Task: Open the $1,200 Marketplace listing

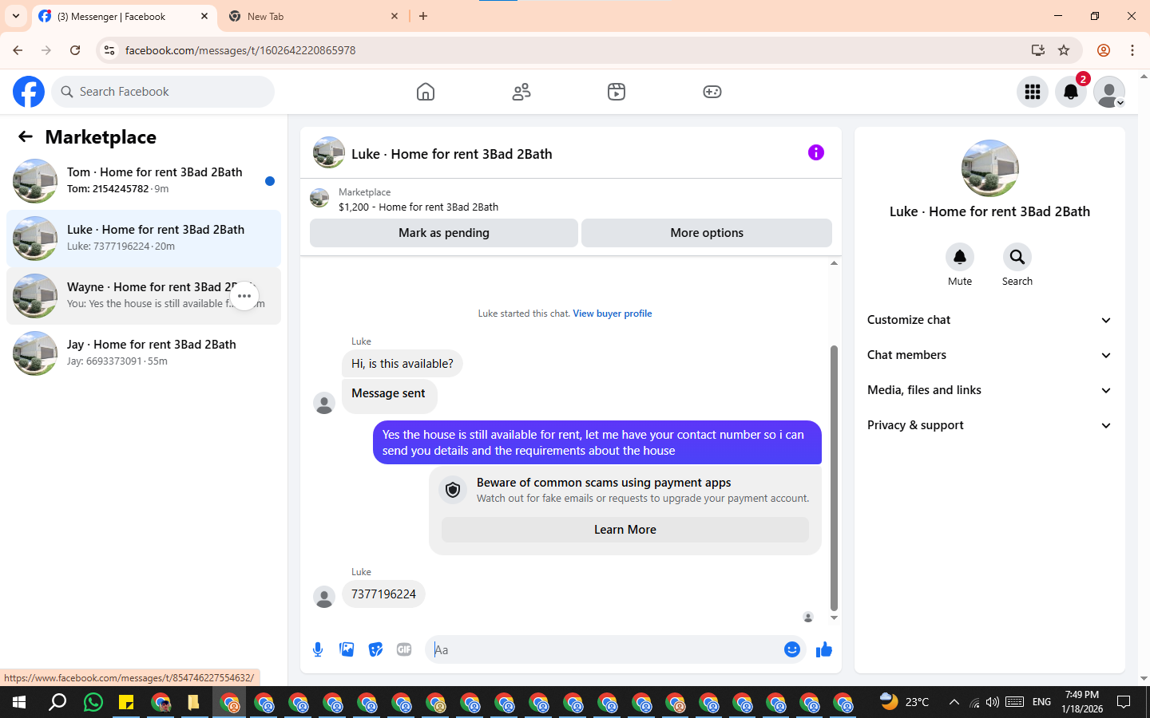Action: point(418,207)
